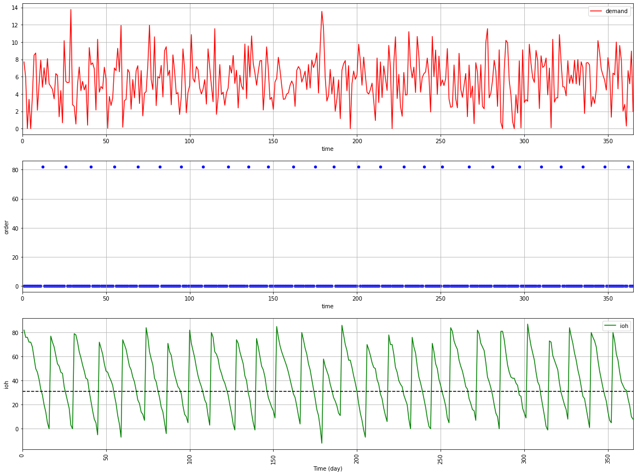Click y-axis tick "80" on order chart
The image size is (637, 475).
coord(15,170)
